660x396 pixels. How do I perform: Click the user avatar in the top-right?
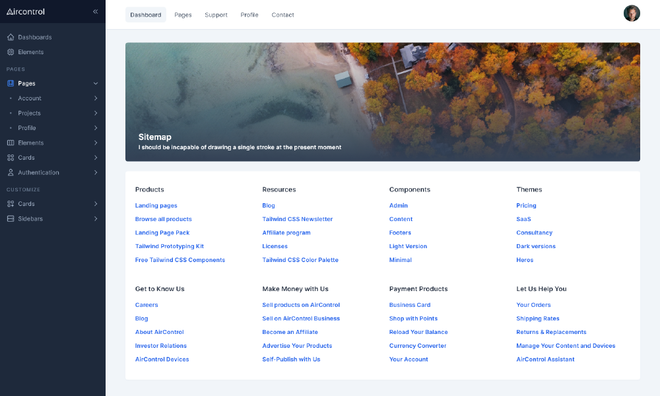click(632, 13)
